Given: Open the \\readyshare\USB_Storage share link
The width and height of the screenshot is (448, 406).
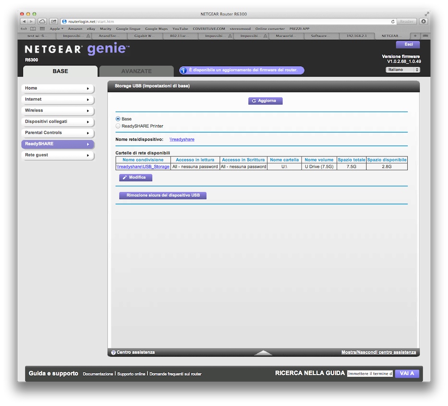Looking at the screenshot, I should click(143, 167).
